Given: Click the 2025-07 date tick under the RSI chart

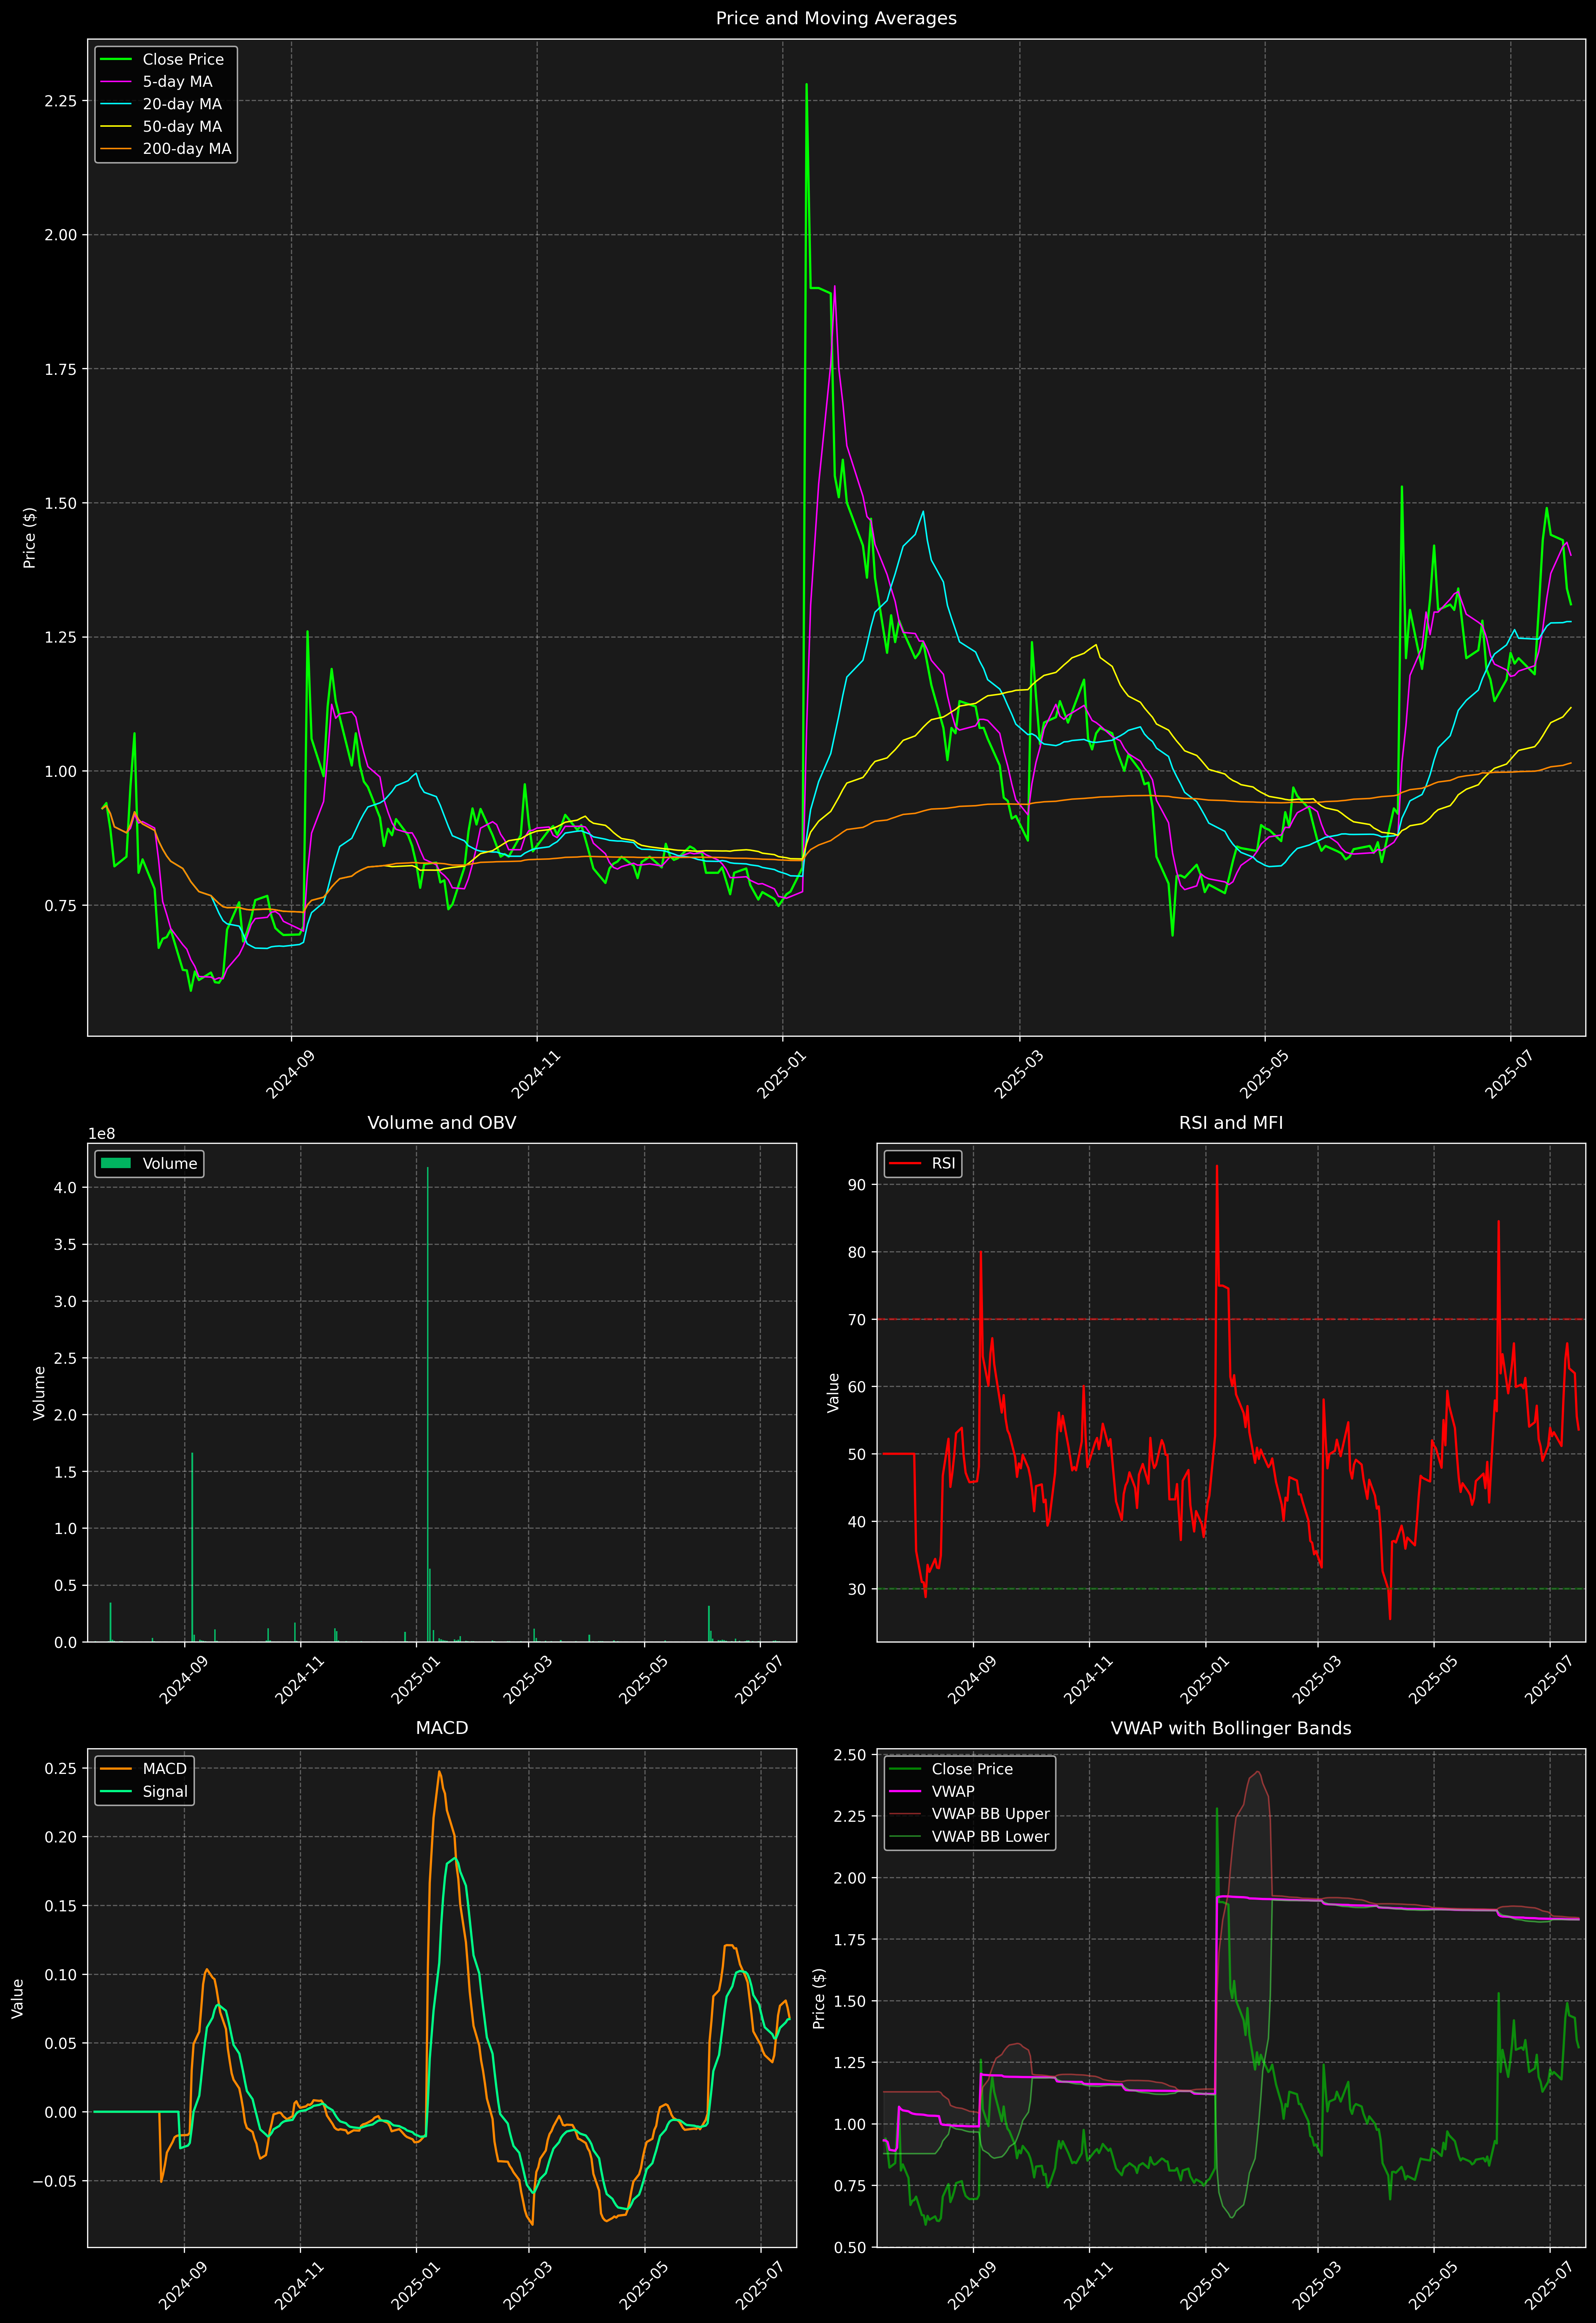Looking at the screenshot, I should tap(1549, 1680).
